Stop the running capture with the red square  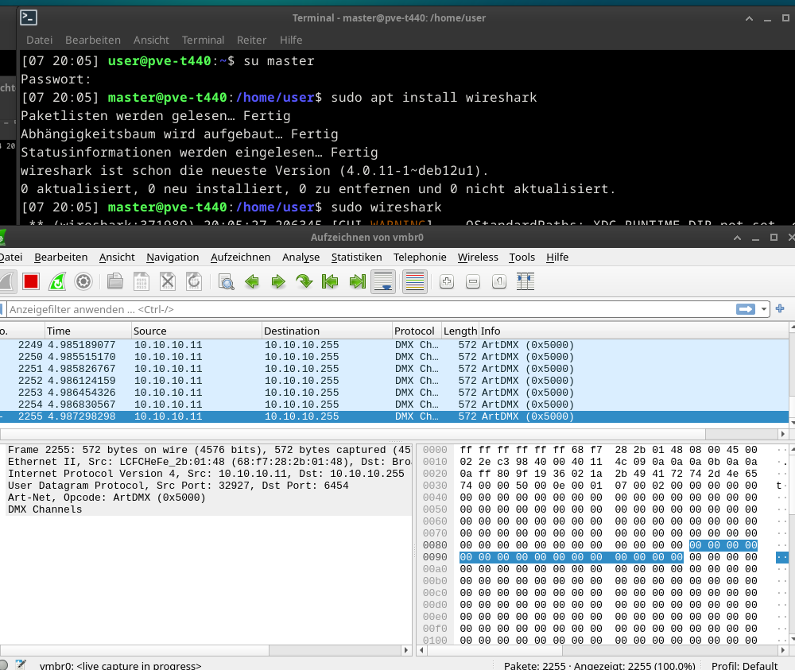pos(31,281)
